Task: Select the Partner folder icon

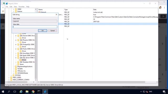Action: [x=16, y=11]
